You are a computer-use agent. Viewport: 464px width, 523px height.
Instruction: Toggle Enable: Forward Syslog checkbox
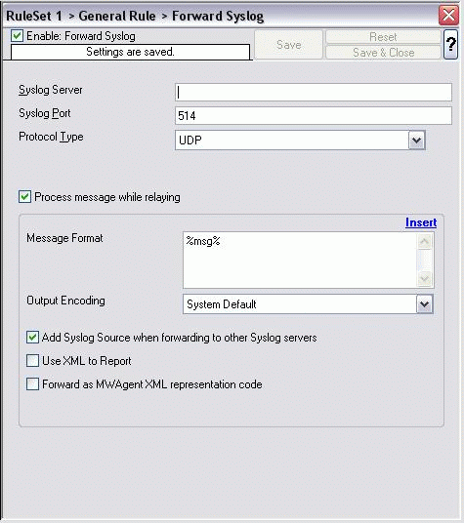pyautogui.click(x=17, y=36)
